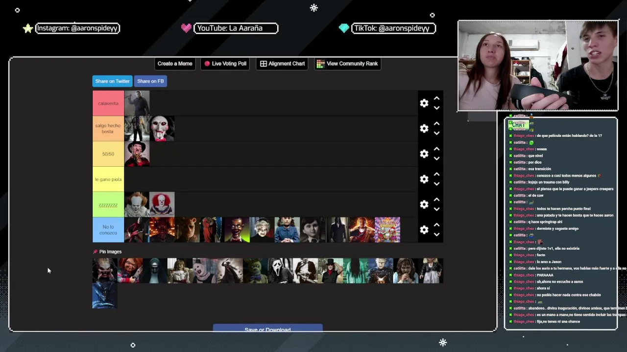Click the YouTube La Aaraña label

[236, 28]
